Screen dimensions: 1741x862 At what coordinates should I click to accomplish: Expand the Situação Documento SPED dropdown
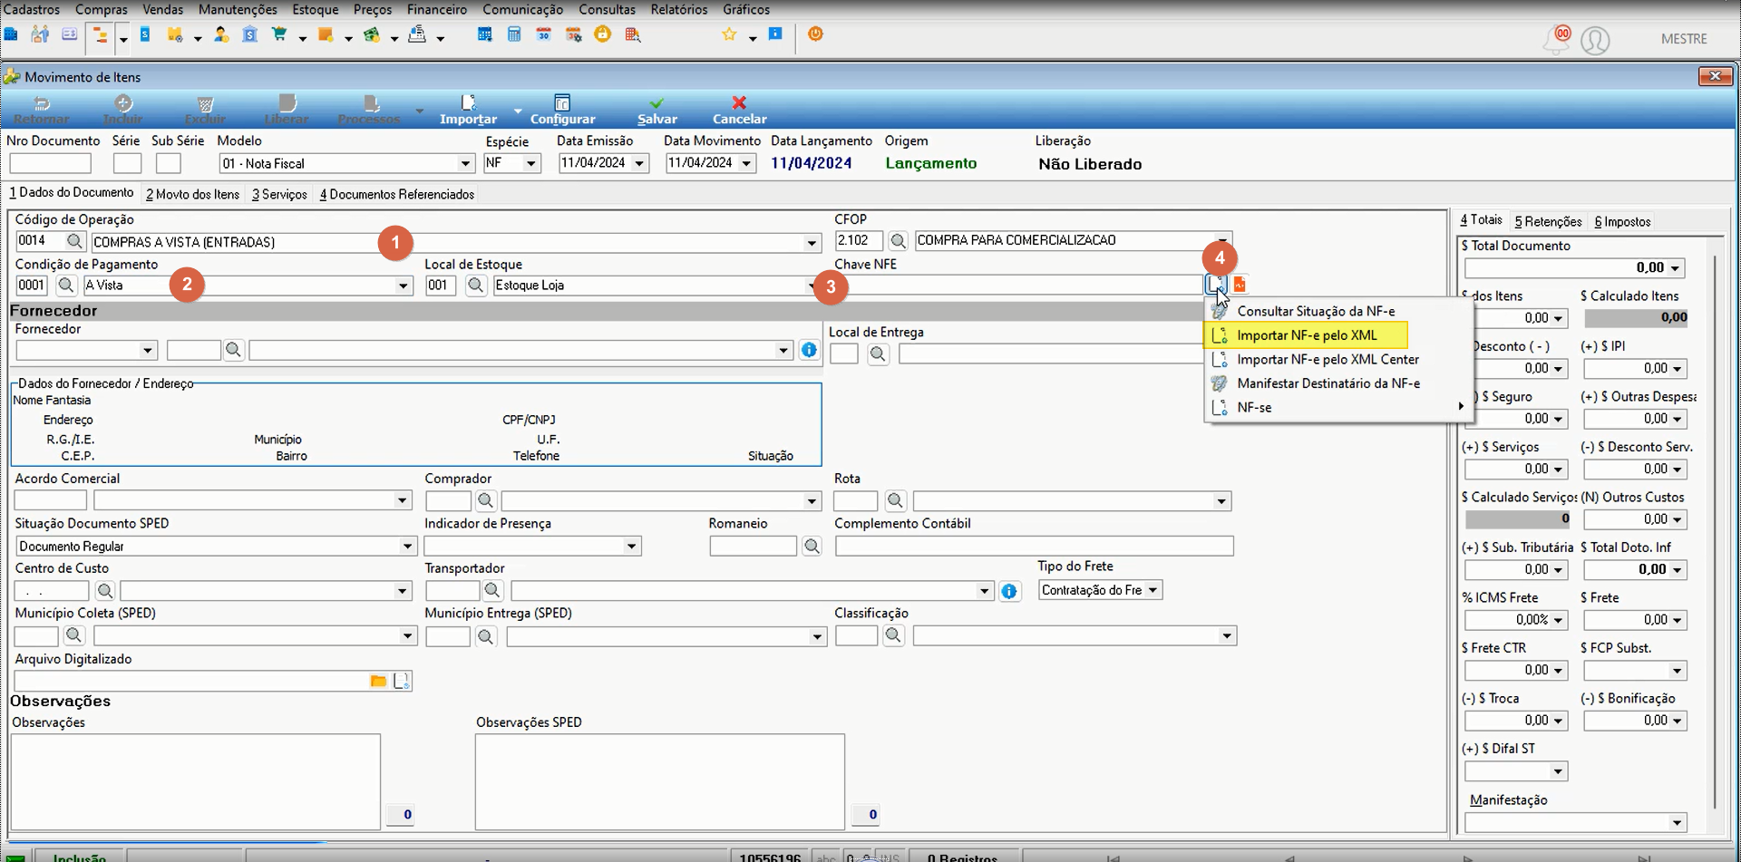point(407,547)
